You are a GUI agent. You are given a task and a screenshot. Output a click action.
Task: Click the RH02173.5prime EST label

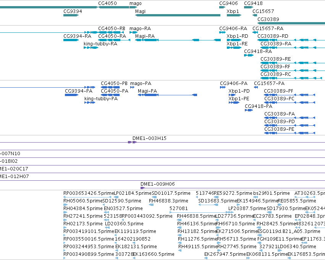83,224
